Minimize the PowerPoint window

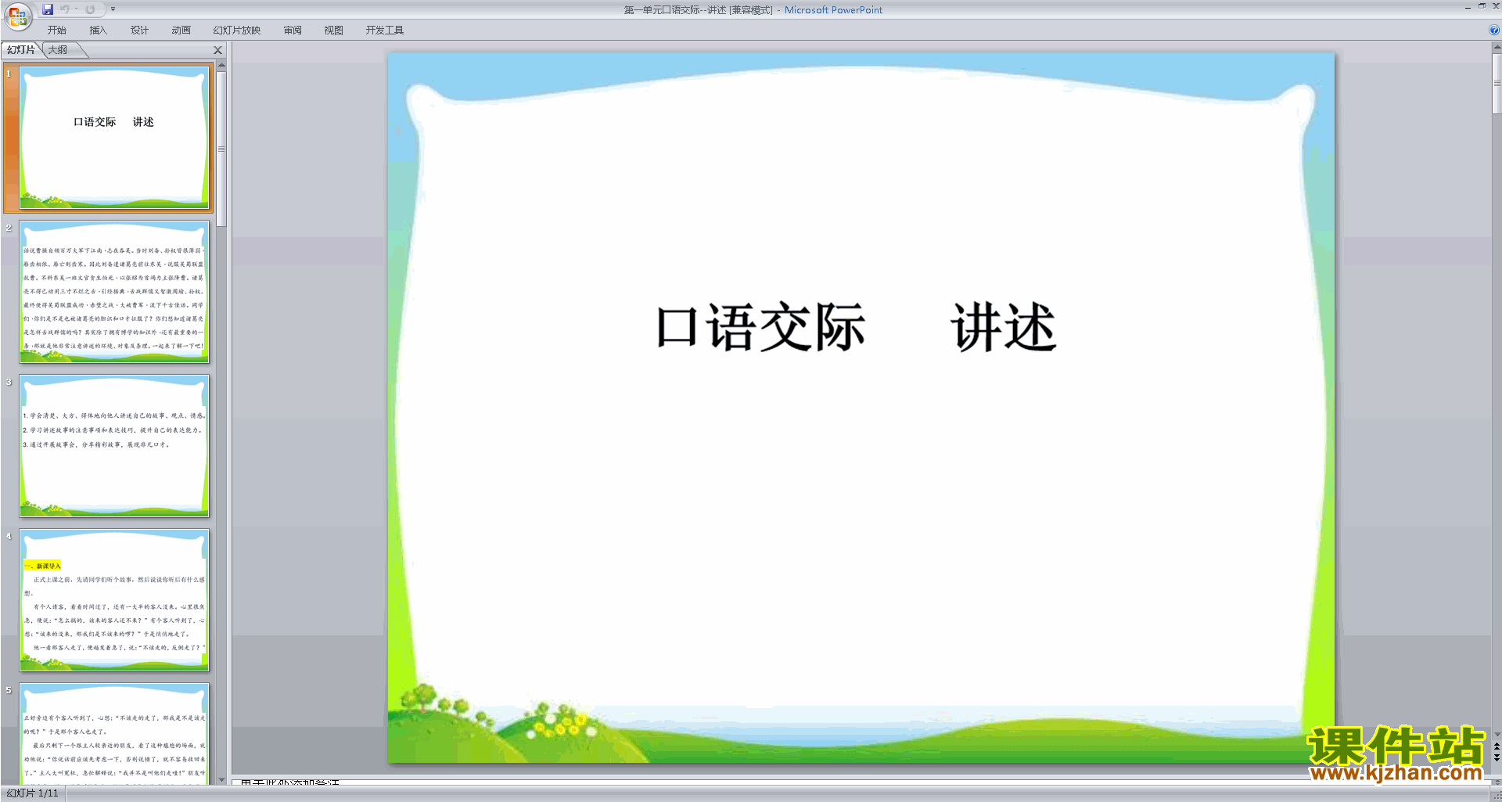click(x=1468, y=7)
